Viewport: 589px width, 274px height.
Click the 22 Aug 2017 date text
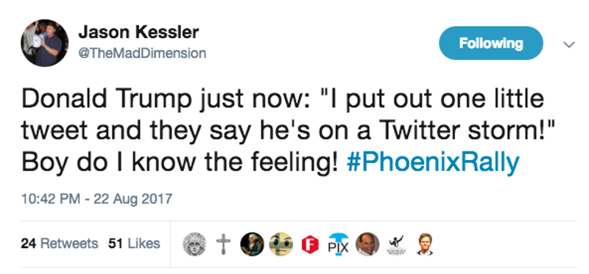coord(133,198)
